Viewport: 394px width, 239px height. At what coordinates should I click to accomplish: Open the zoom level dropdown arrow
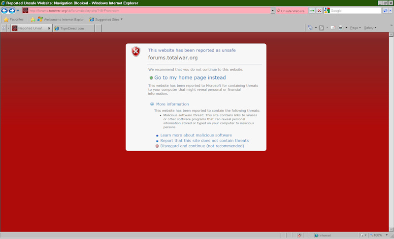click(387, 235)
